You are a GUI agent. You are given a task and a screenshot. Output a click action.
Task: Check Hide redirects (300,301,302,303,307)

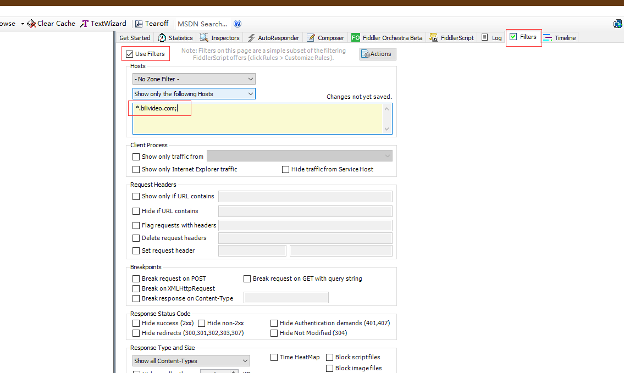point(136,333)
